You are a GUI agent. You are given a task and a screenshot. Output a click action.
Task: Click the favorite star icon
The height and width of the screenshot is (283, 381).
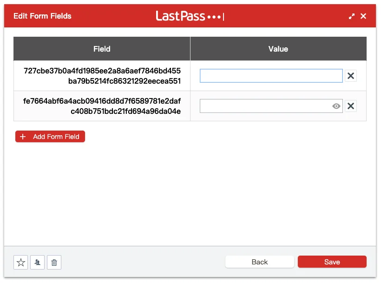20,262
